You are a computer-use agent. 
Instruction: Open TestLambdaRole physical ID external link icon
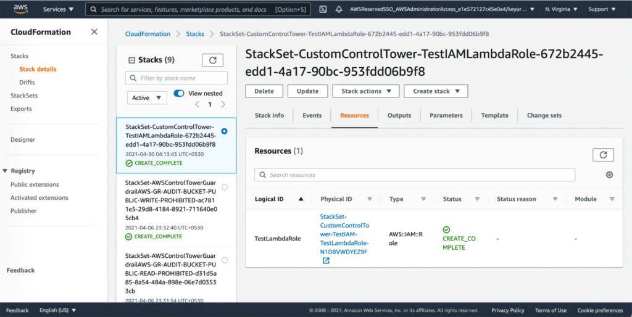(x=326, y=261)
